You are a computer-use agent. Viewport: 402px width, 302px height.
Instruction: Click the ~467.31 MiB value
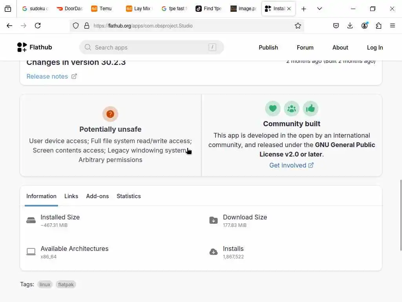coord(54,225)
